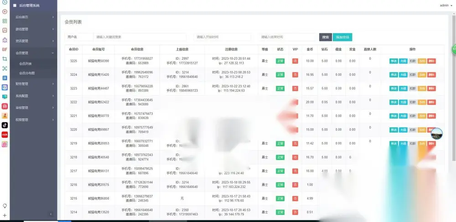The image size is (456, 222).
Task: Click the 金币 column header
Action: tap(310, 49)
